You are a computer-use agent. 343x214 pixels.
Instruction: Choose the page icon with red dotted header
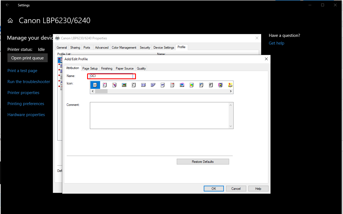172,85
